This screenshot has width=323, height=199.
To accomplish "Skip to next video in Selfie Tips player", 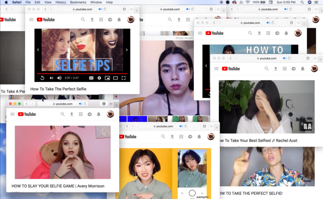I will (51, 78).
